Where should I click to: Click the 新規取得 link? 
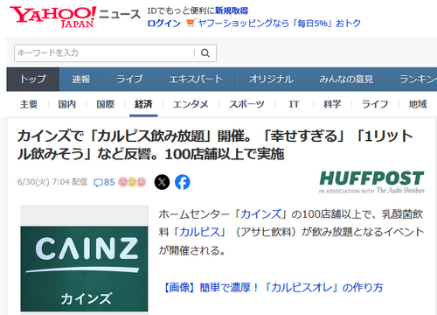pyautogui.click(x=232, y=10)
